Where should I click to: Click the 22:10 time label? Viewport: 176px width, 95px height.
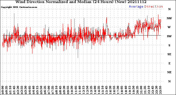[149, 90]
